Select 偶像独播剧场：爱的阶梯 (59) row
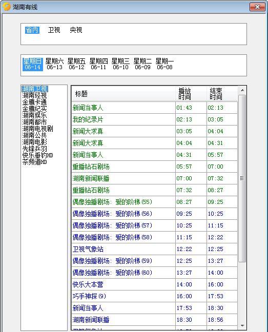 pyautogui.click(x=154, y=261)
